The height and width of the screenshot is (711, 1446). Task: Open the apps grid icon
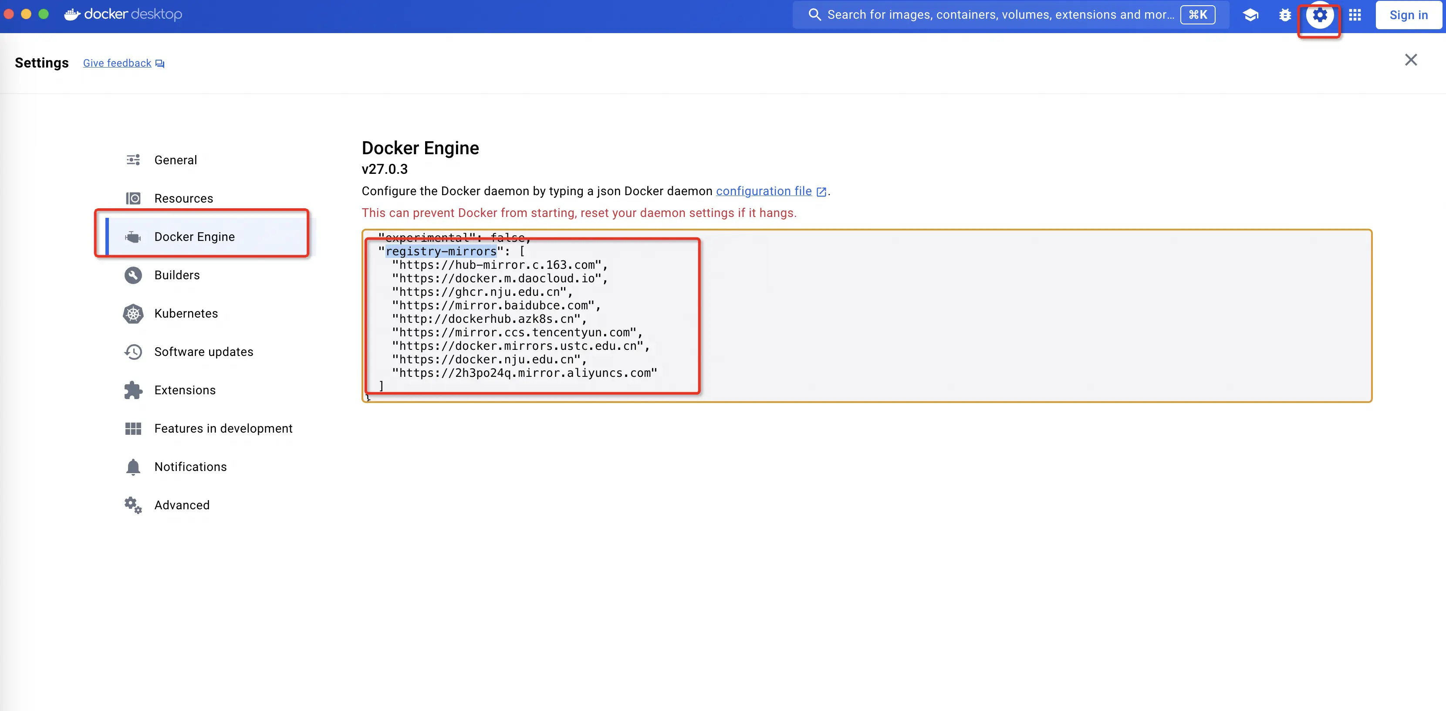(1355, 15)
